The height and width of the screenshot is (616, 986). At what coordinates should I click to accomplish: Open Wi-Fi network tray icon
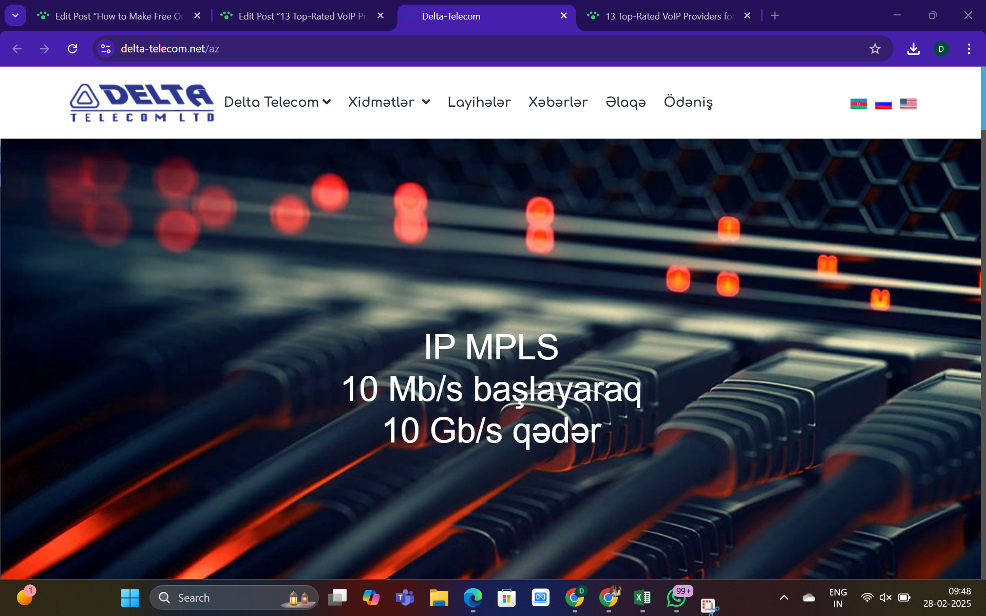point(867,598)
